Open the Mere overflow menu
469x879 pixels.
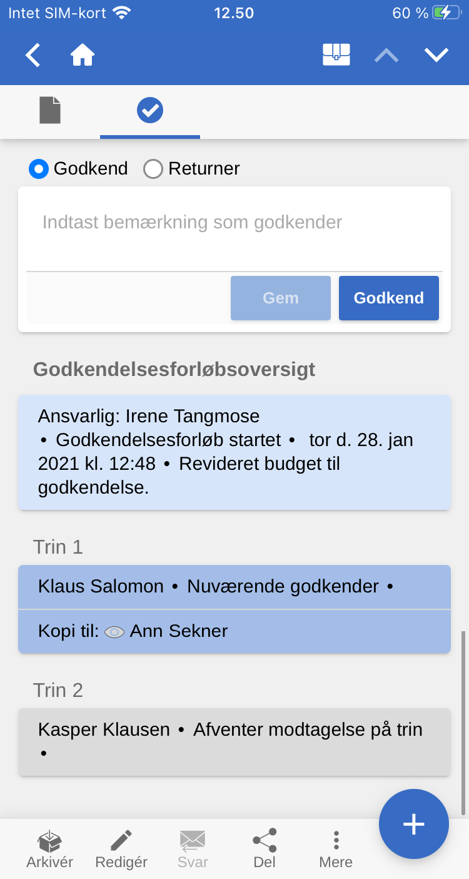[336, 841]
